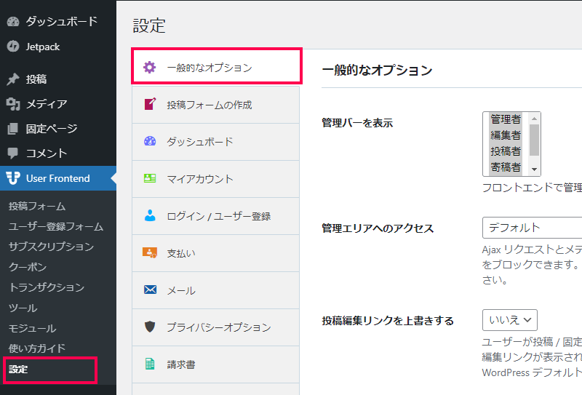Click the pushpin icon beside 投稿

(13, 79)
